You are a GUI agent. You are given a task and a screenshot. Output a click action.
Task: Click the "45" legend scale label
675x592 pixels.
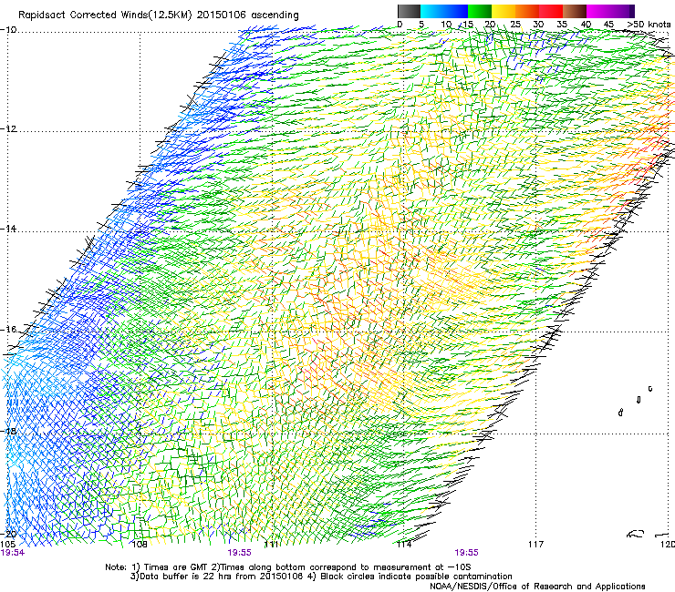point(608,25)
